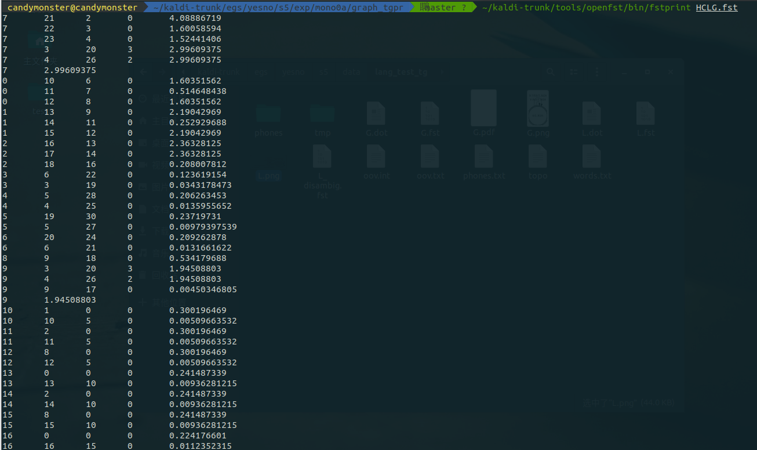Viewport: 757px width, 450px height.
Task: Click the weight value 0.0112352315
Action: (x=200, y=446)
